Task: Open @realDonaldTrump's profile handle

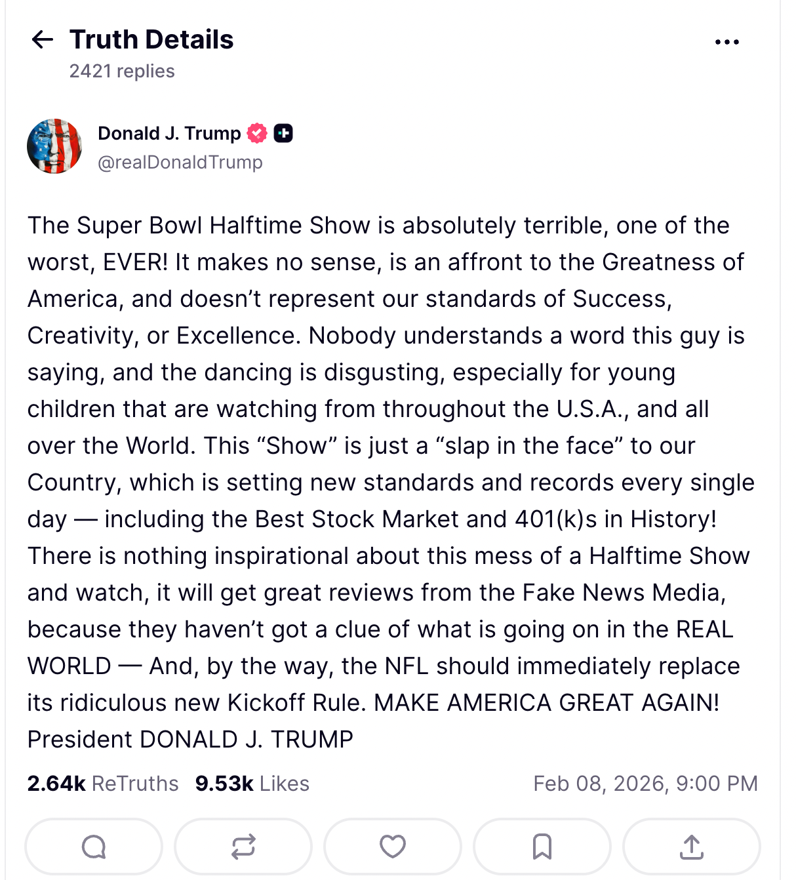Action: [180, 162]
